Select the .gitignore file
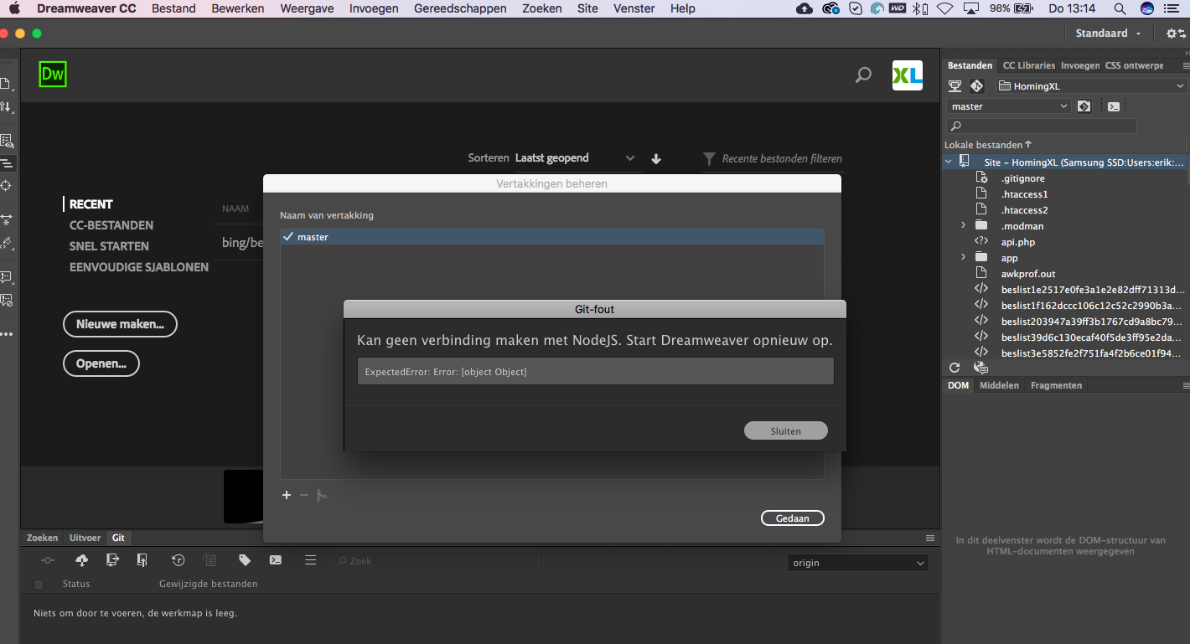Screen dimensions: 1190x644 click(x=1022, y=178)
